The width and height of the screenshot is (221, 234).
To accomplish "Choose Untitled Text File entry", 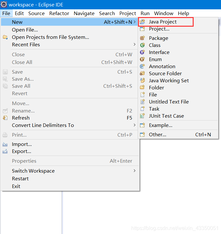I will pyautogui.click(x=178, y=102).
